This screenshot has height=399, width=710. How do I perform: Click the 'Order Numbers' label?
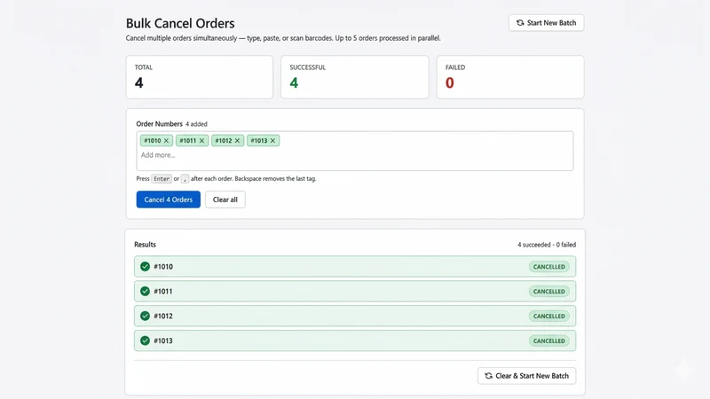pyautogui.click(x=160, y=124)
